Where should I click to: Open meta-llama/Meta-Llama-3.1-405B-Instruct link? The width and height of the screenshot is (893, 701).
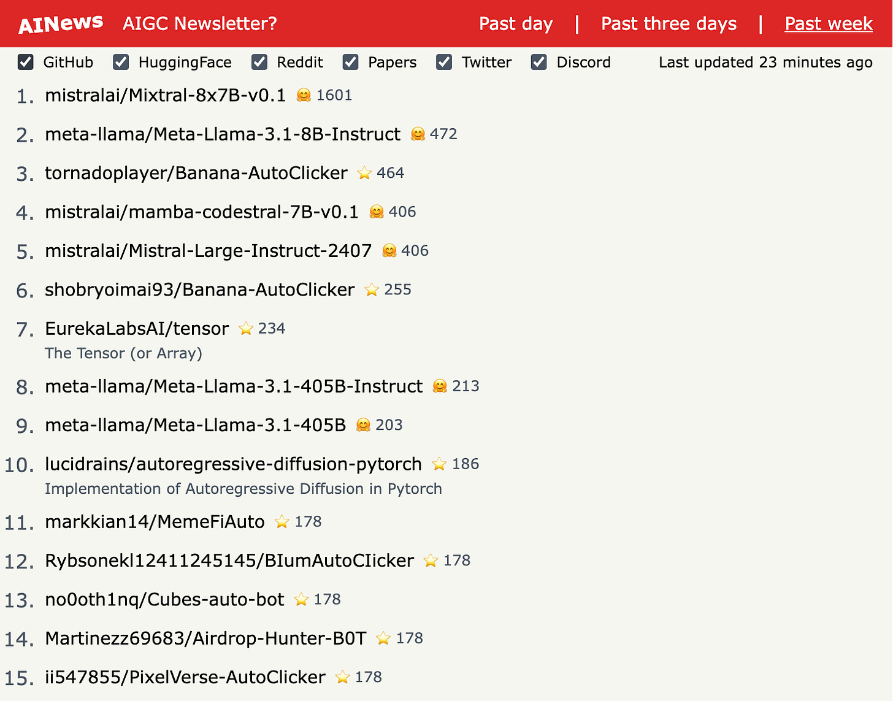pos(234,386)
